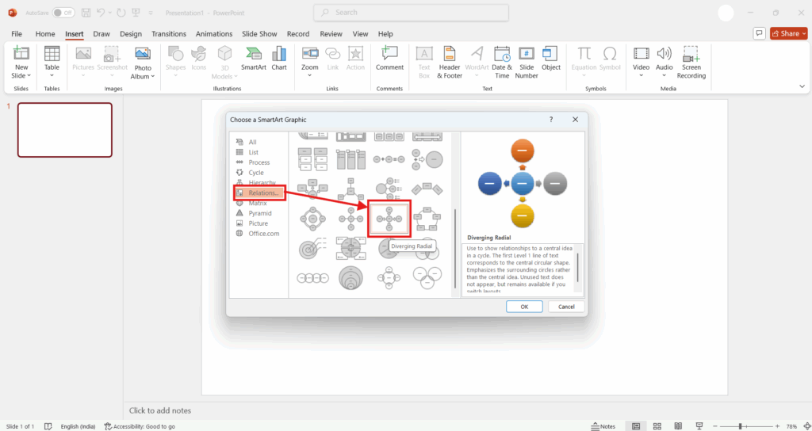Toggle the Notes pane in status bar
This screenshot has width=812, height=431.
603,426
